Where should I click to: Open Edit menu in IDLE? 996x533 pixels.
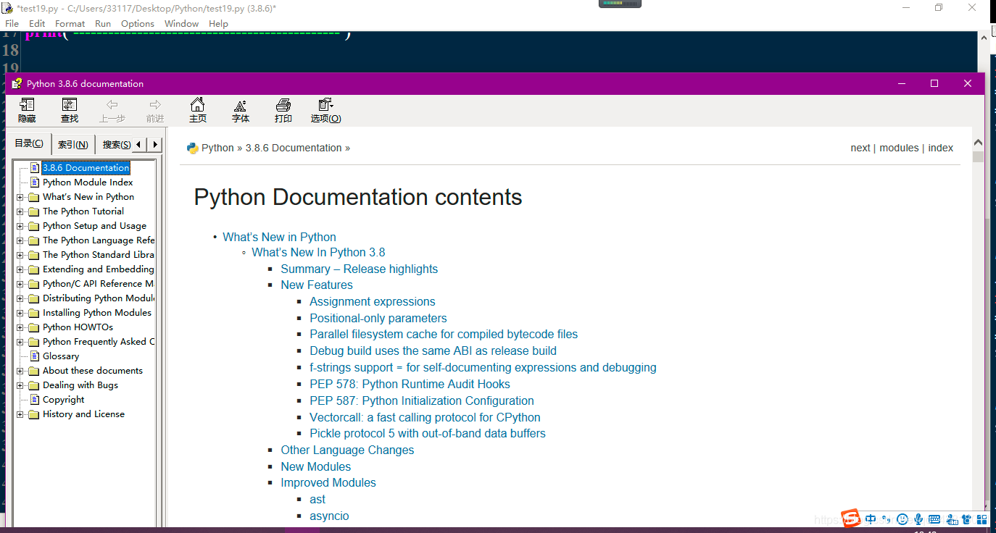point(37,23)
